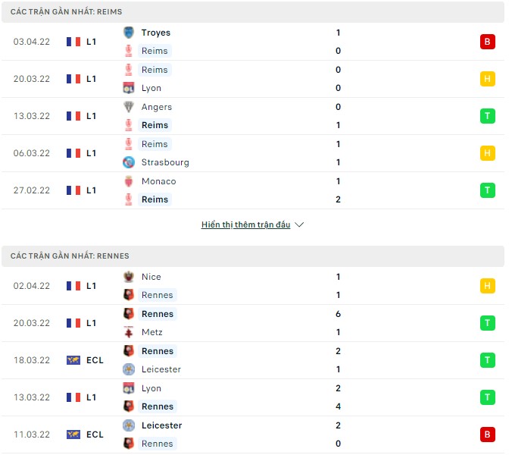
Task: Click the Lyon crest in Reims vs Lyon
Action: [x=129, y=88]
